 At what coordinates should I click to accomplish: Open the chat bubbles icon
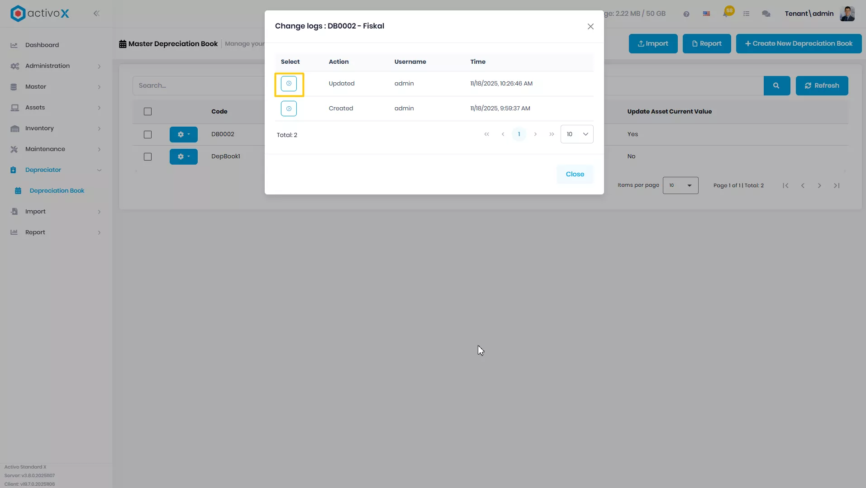[x=766, y=14]
